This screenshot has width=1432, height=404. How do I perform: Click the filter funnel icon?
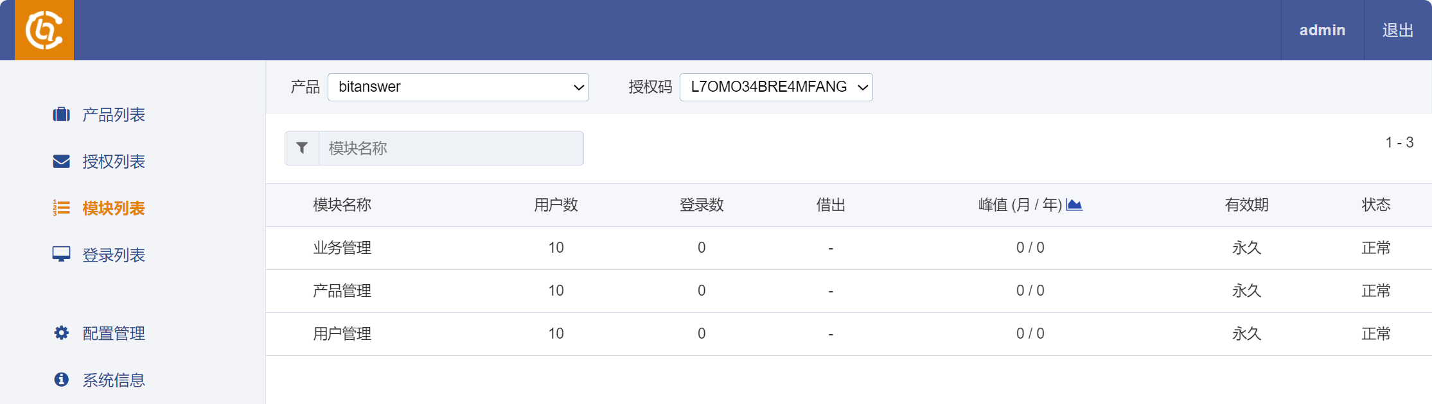point(301,147)
